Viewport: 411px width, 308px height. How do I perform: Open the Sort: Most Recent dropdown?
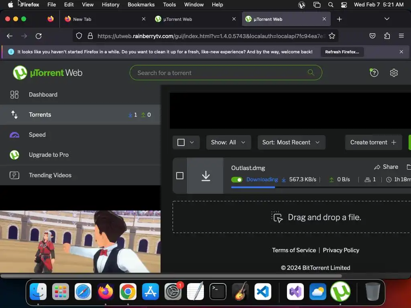click(291, 142)
